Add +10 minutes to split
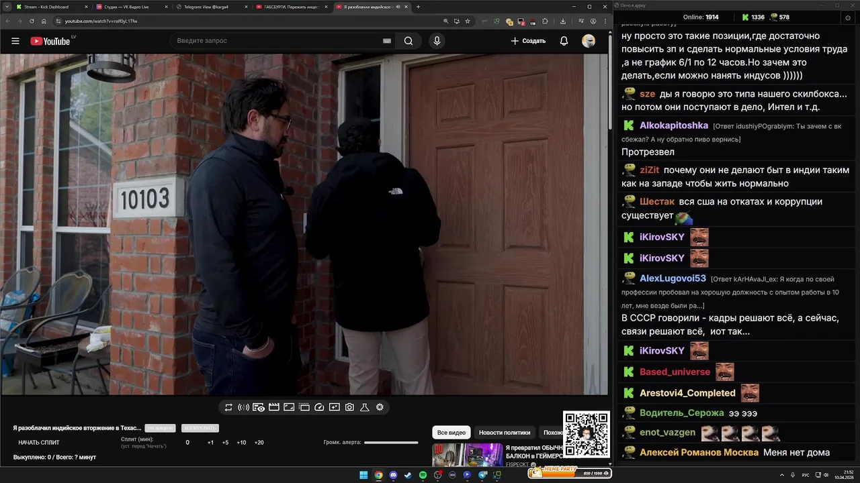860x483 pixels. click(x=241, y=443)
